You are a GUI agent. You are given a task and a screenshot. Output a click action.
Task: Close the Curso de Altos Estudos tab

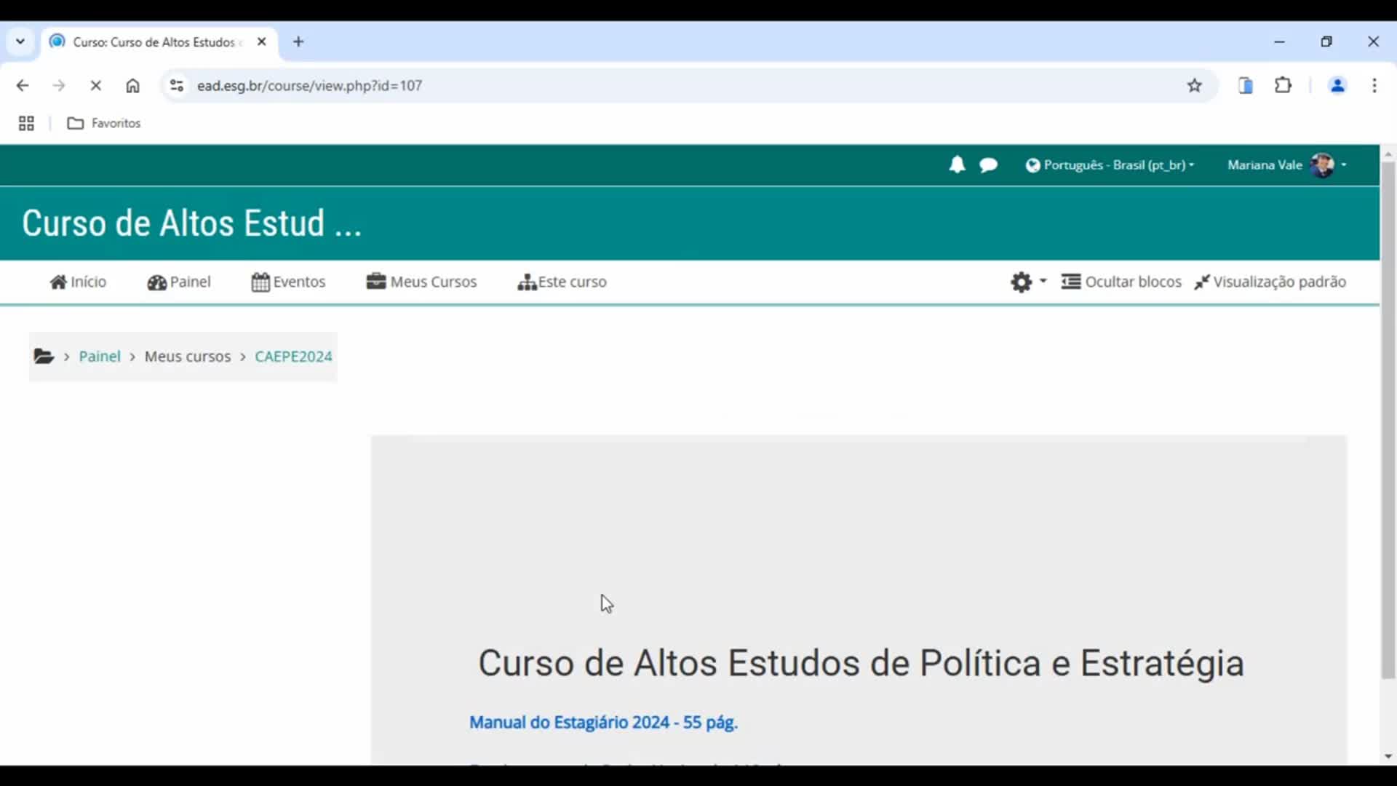(262, 42)
